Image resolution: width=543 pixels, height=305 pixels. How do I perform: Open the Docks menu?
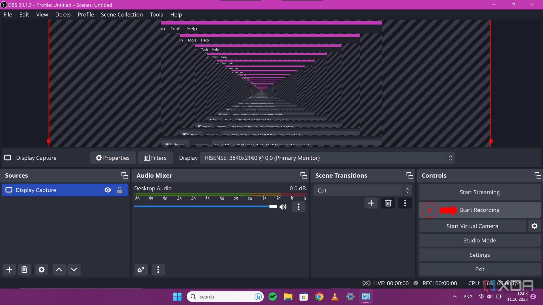(x=63, y=14)
